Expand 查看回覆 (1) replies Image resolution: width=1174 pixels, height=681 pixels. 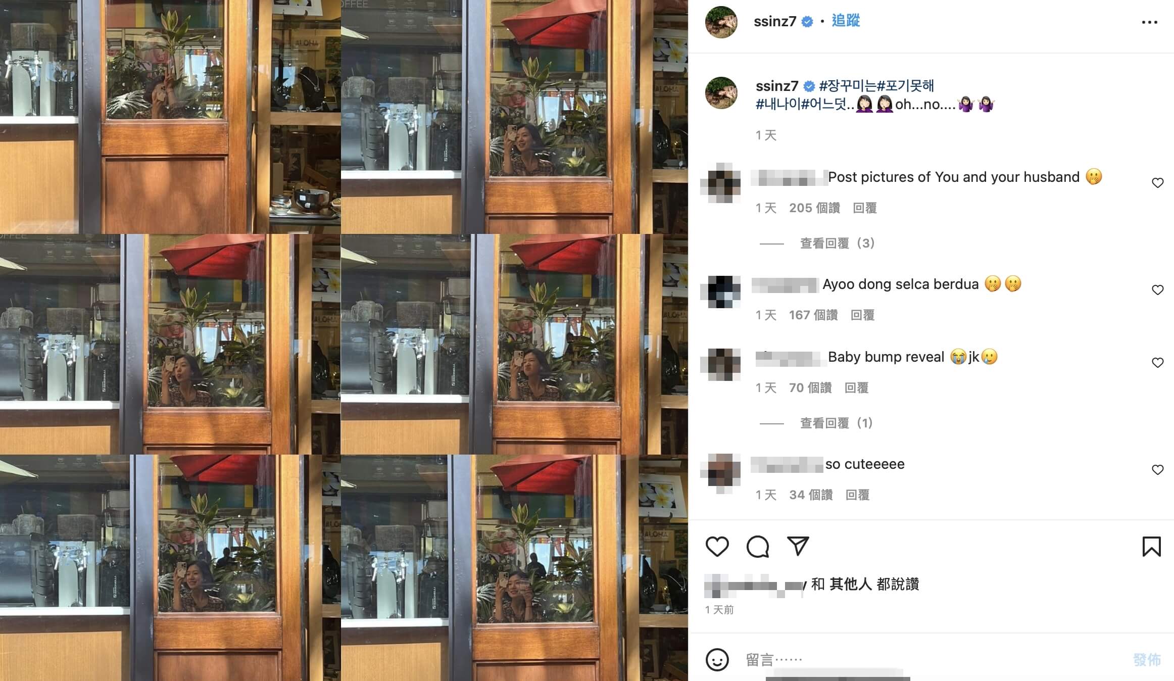tap(836, 423)
